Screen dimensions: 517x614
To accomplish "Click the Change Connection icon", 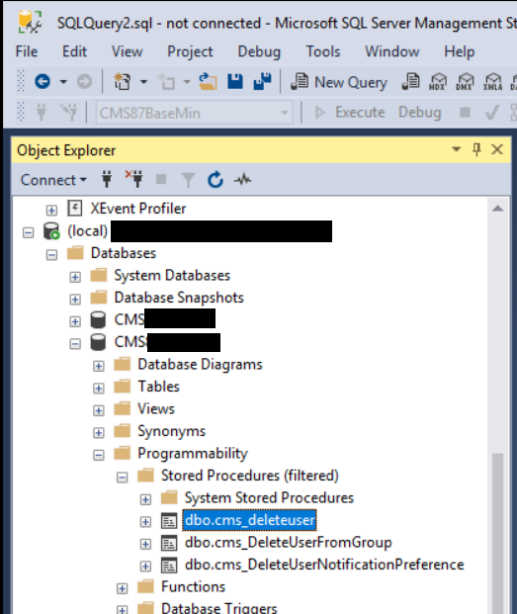I will point(69,112).
